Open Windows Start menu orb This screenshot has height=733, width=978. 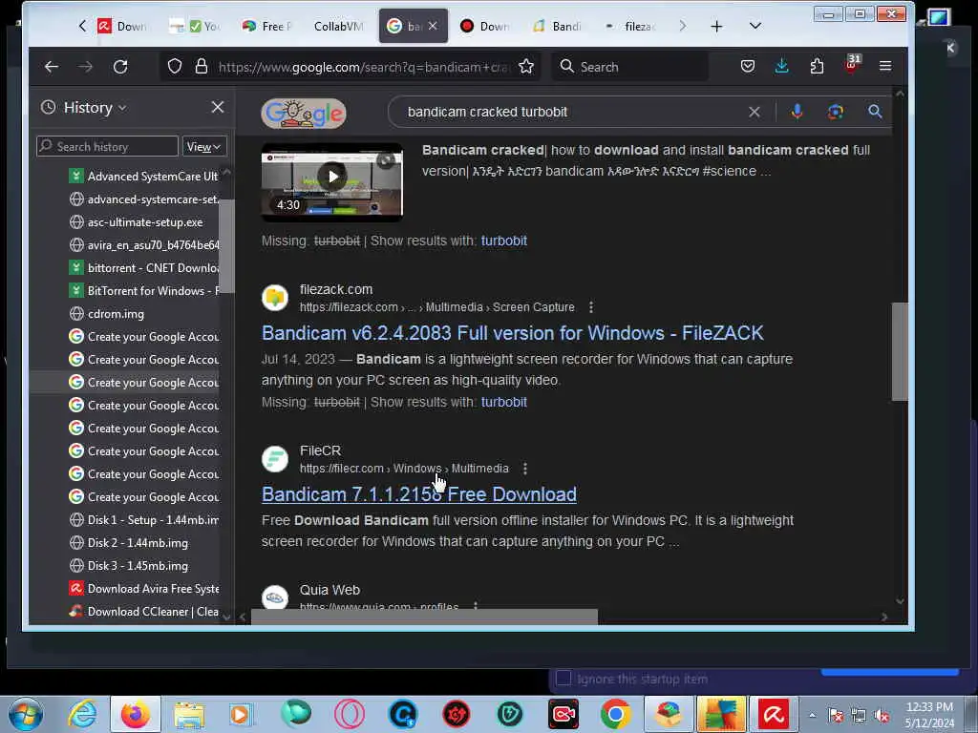tap(26, 714)
